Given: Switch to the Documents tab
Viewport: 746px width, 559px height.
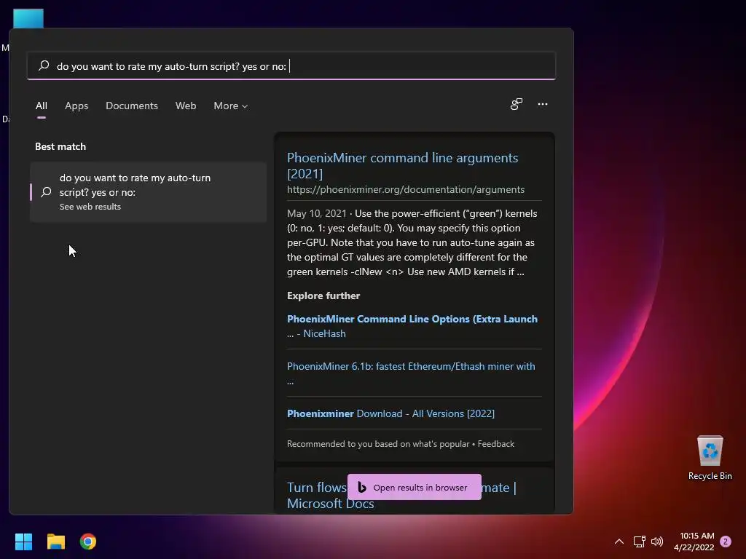Looking at the screenshot, I should coord(132,106).
